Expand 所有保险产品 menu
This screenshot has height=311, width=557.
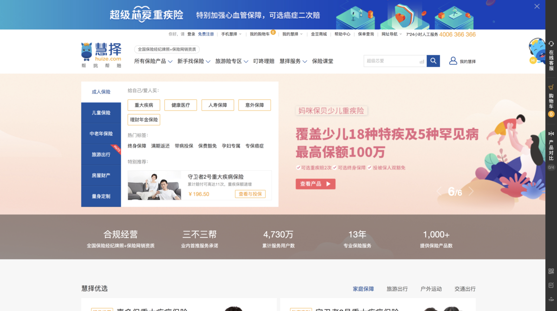coord(153,61)
